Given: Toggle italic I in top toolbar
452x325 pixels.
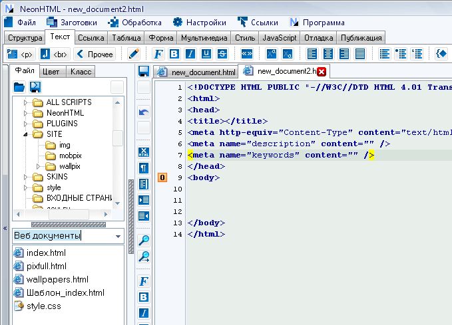Looking at the screenshot, I should pos(190,54).
